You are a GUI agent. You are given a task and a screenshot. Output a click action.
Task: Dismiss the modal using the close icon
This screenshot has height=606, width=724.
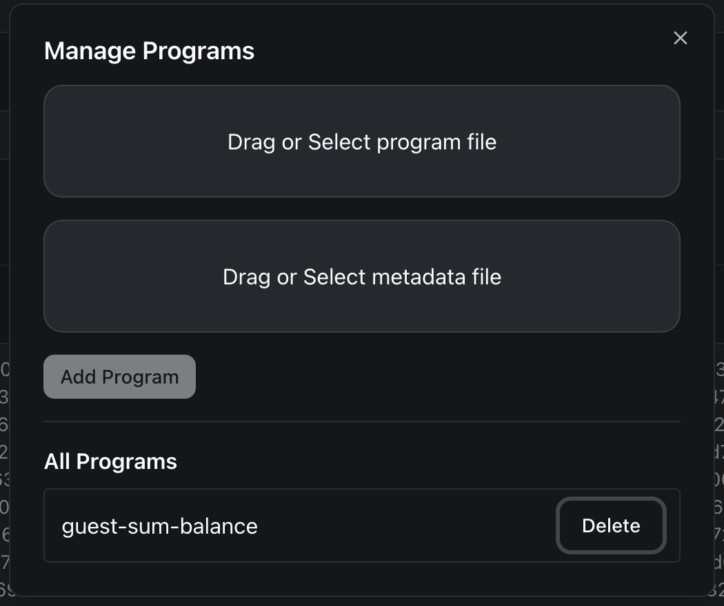pyautogui.click(x=680, y=38)
